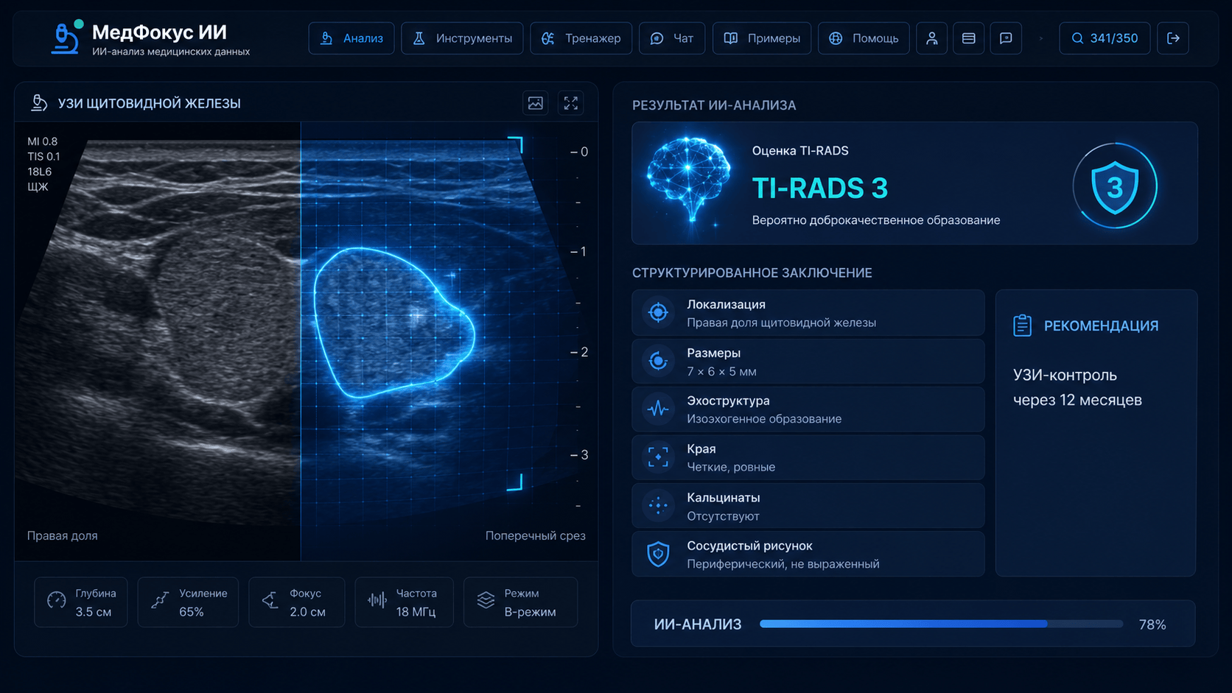This screenshot has height=693, width=1232.
Task: Click the 341/350 request counter
Action: [1104, 38]
